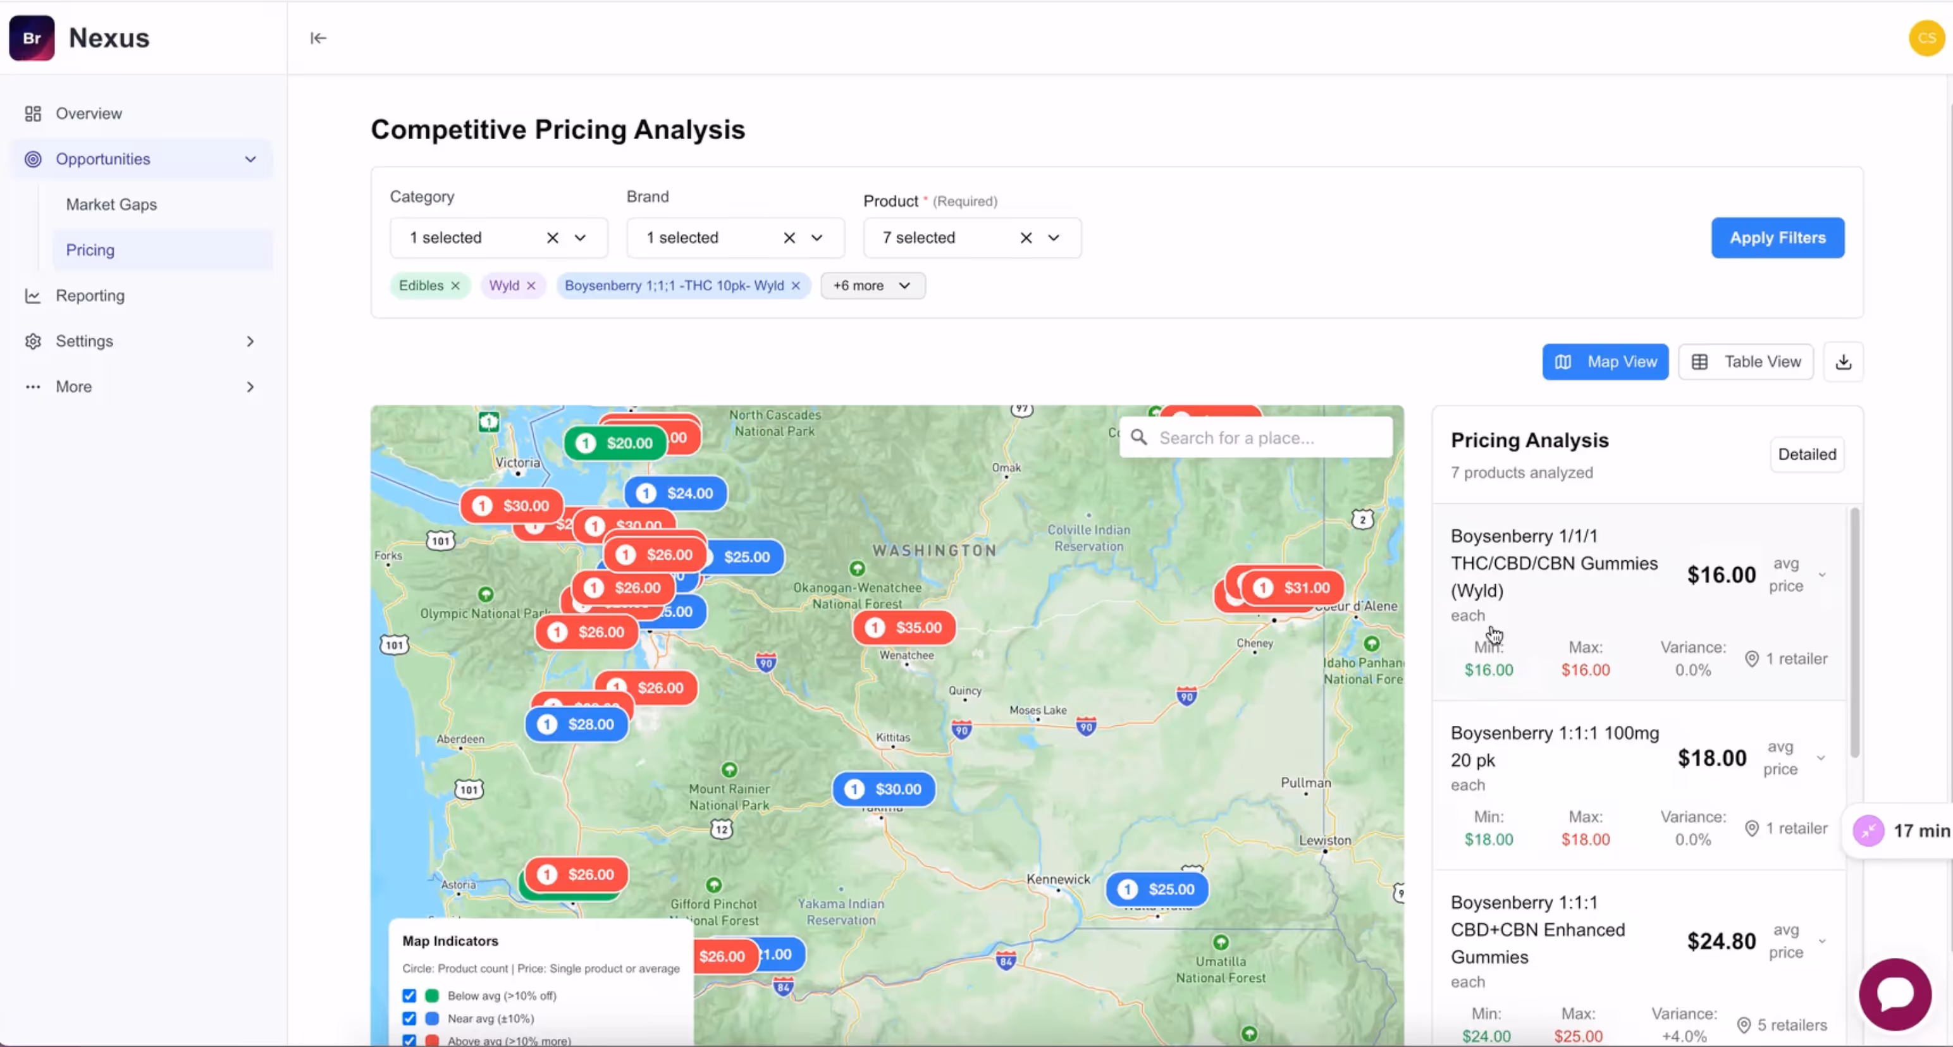Open the CS user avatar menu
This screenshot has height=1047, width=1953.
click(1926, 38)
